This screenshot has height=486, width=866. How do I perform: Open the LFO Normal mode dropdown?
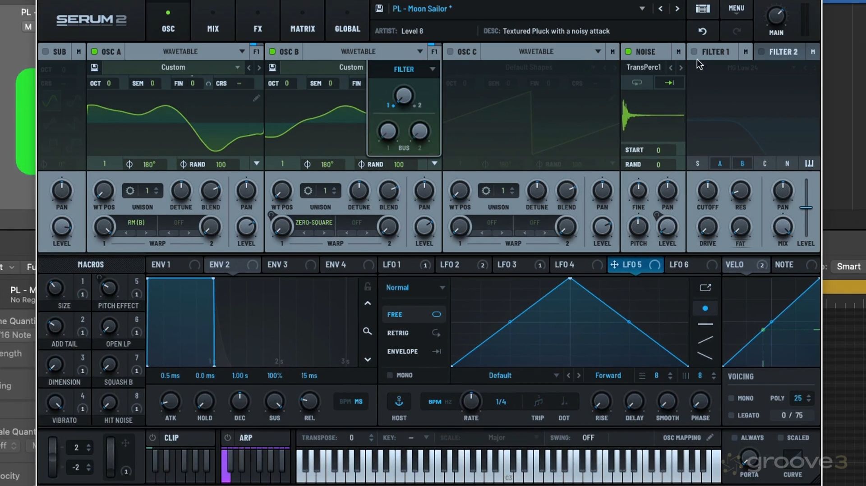(415, 288)
